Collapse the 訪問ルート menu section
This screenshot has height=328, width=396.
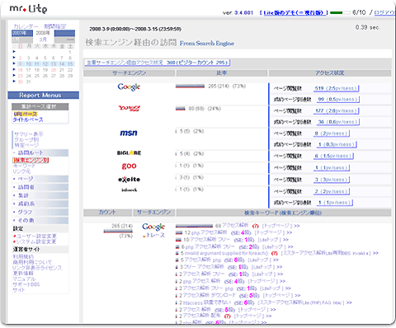(x=40, y=152)
